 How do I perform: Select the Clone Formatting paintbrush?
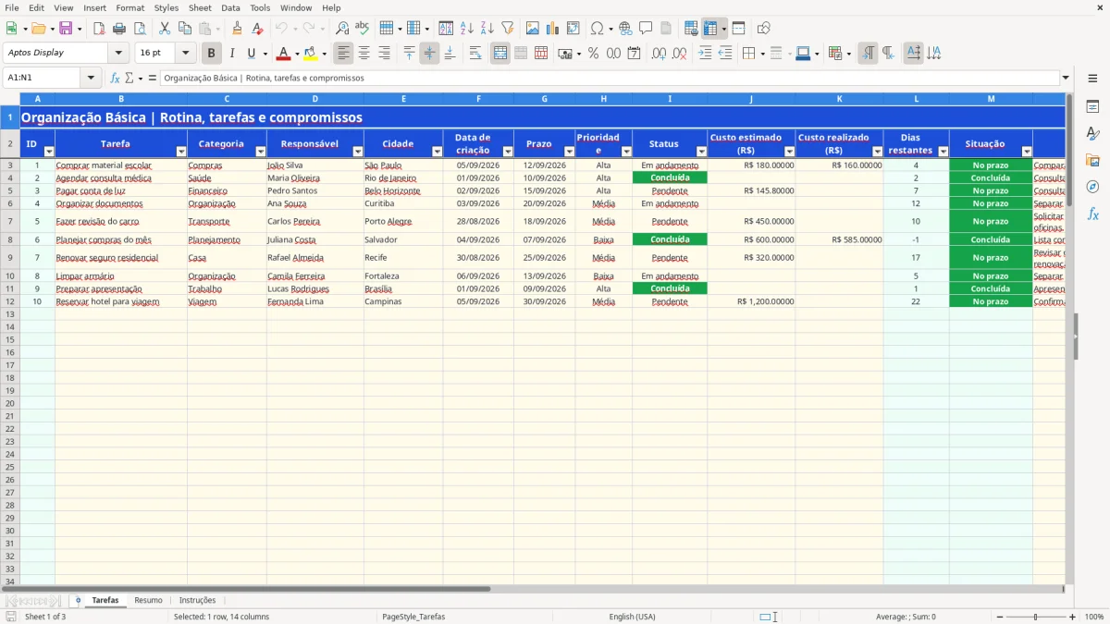pyautogui.click(x=238, y=29)
